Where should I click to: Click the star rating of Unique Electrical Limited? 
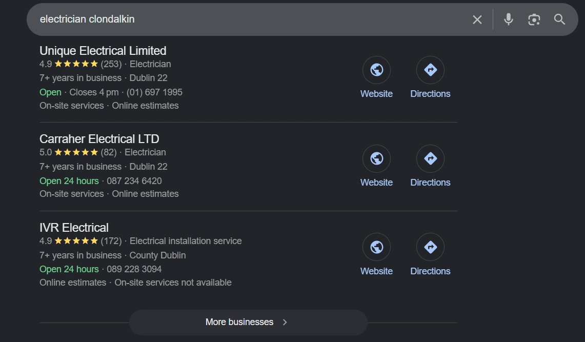[76, 64]
